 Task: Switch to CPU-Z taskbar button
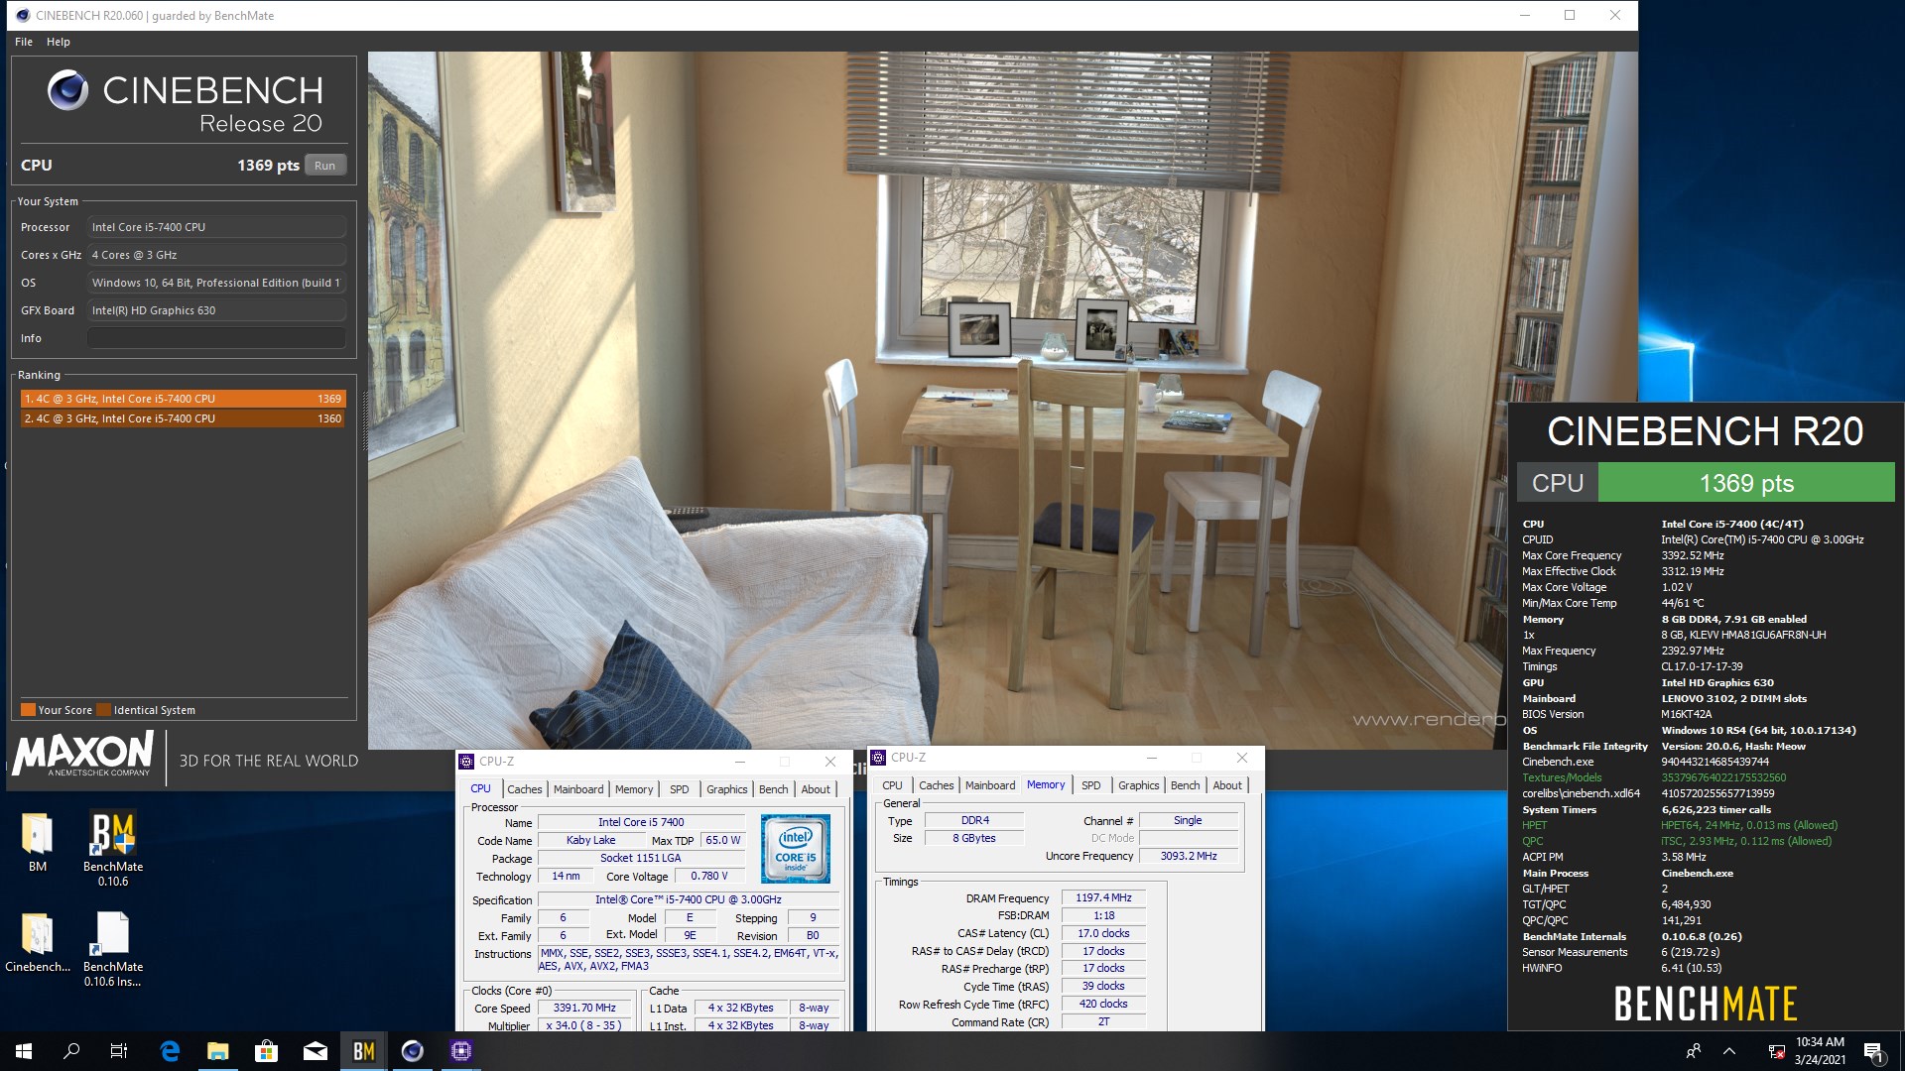[x=461, y=1051]
